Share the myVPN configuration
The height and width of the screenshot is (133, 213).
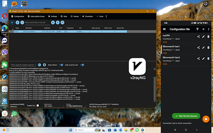point(199,37)
